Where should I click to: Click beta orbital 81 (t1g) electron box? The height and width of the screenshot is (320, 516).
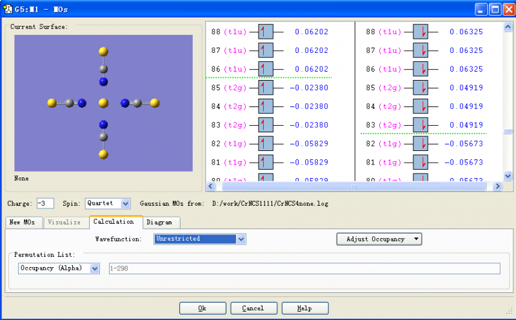pyautogui.click(x=421, y=163)
